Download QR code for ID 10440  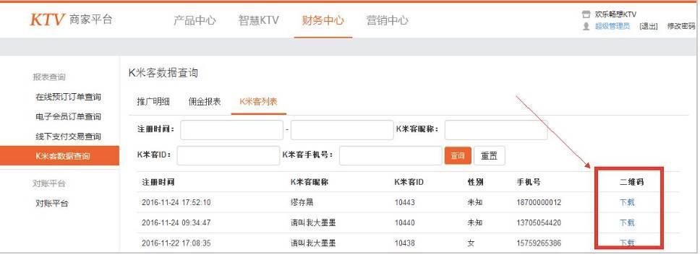627,222
